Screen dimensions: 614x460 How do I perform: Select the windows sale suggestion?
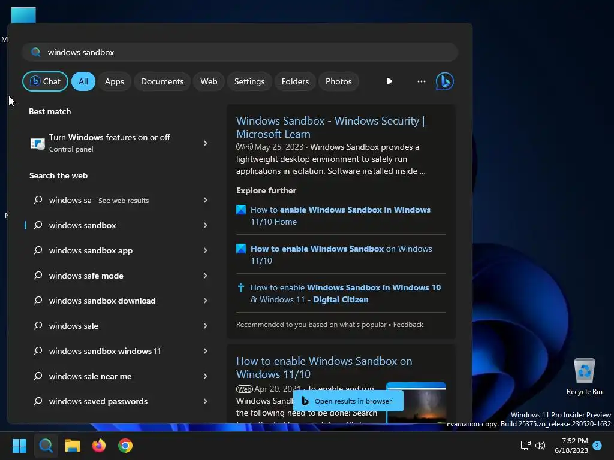click(x=118, y=326)
